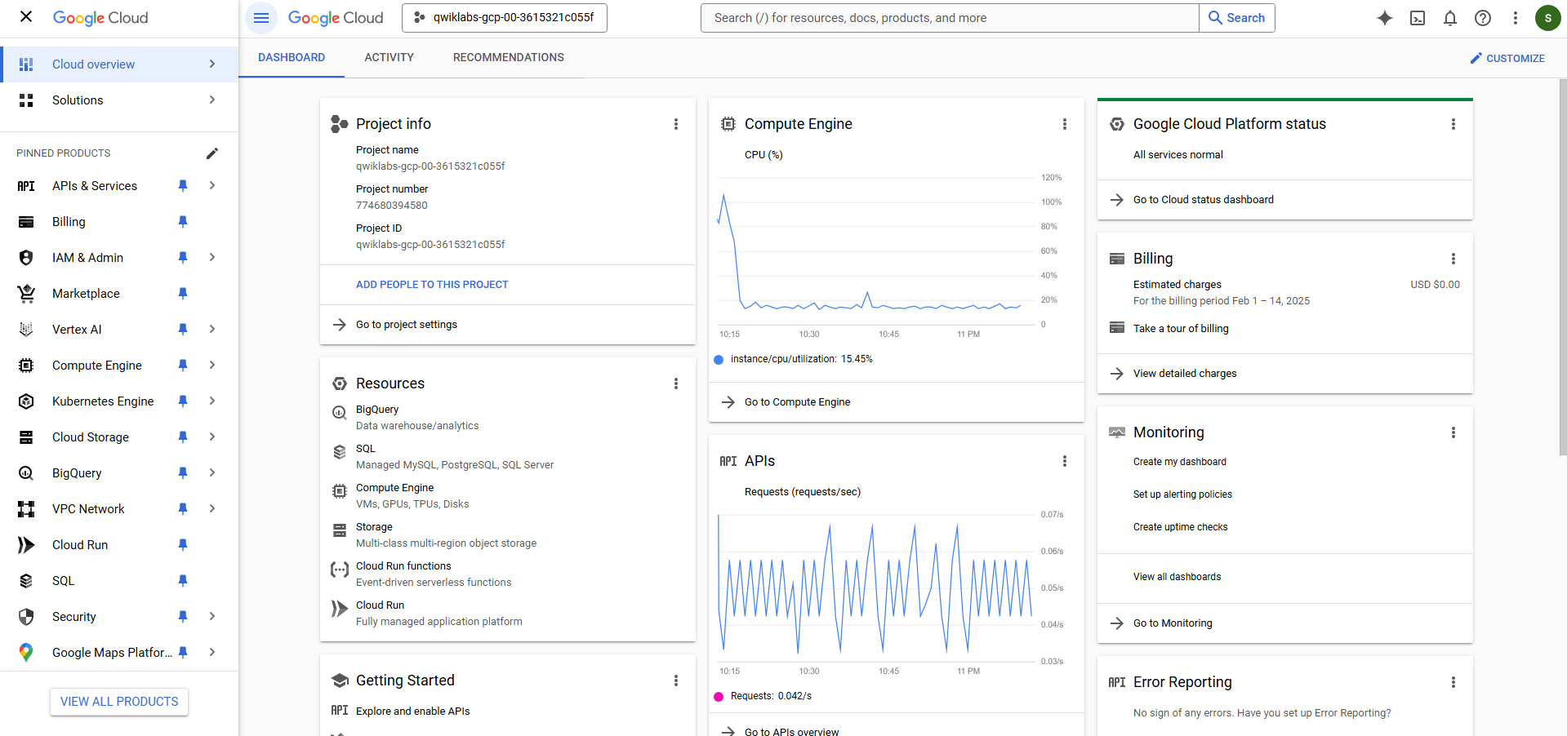Open the notifications bell
The width and height of the screenshot is (1567, 736).
pos(1450,18)
